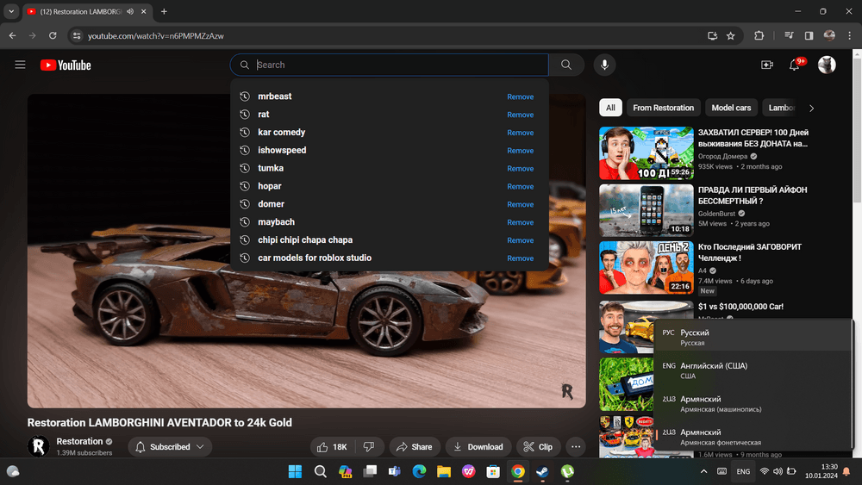Screen dimensions: 862x485
Task: Bookmark this page with star icon
Action: pos(731,35)
